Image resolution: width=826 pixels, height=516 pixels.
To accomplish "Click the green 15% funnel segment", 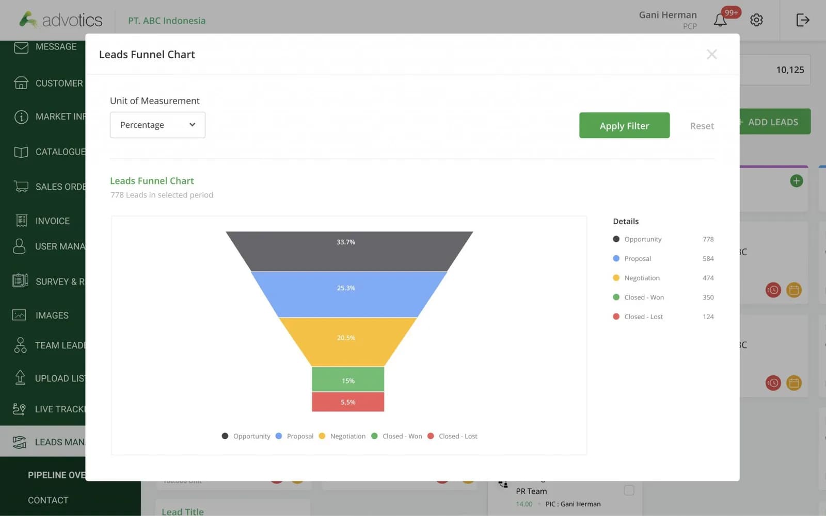I will coord(348,379).
